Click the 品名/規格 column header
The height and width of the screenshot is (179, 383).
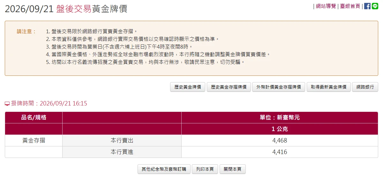coord(34,117)
